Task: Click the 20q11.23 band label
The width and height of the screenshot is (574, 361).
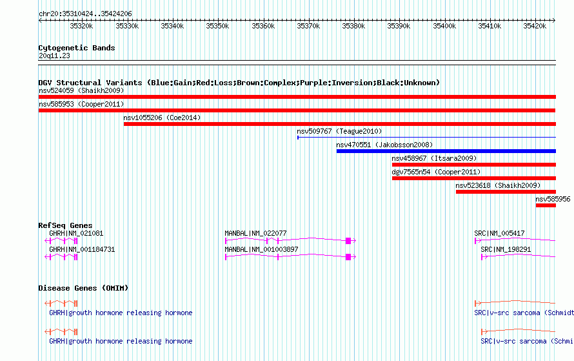Action: 54,56
